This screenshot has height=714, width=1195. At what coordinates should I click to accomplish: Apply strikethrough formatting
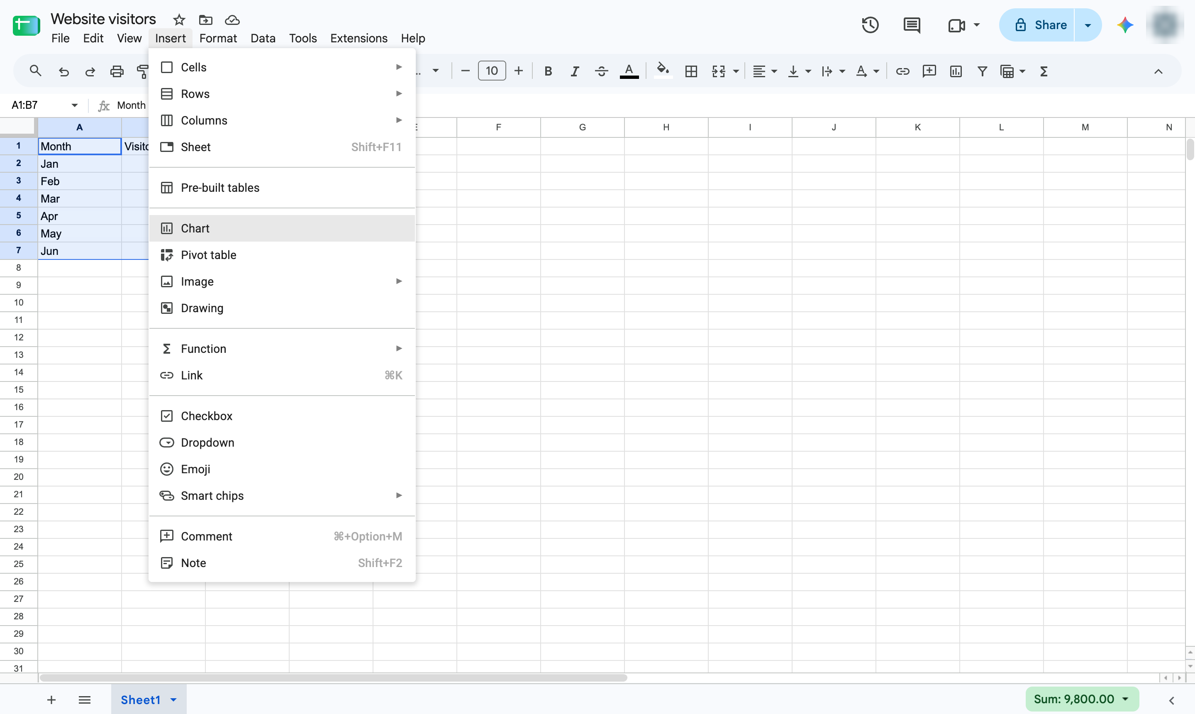pos(601,71)
